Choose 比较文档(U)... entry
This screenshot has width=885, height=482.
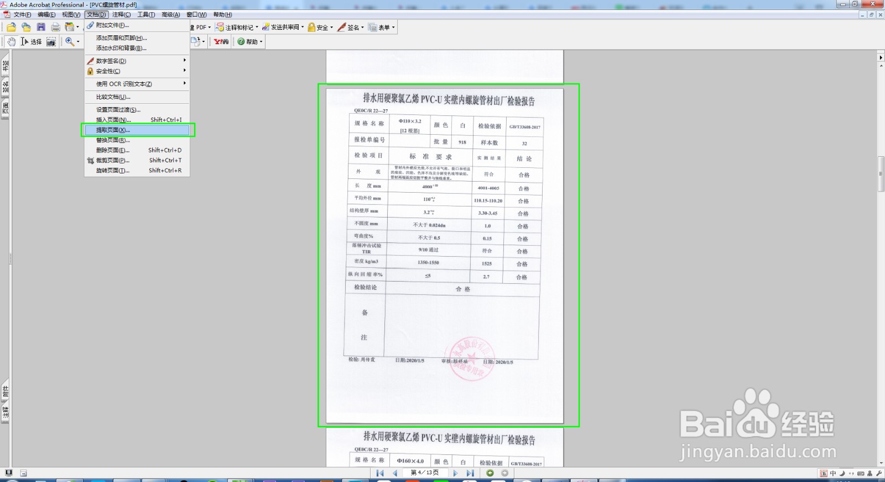click(137, 97)
